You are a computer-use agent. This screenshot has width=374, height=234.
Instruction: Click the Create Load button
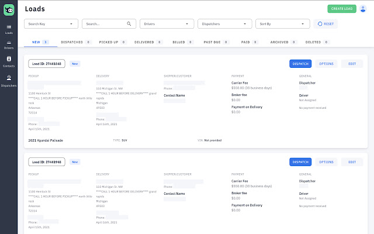[341, 9]
